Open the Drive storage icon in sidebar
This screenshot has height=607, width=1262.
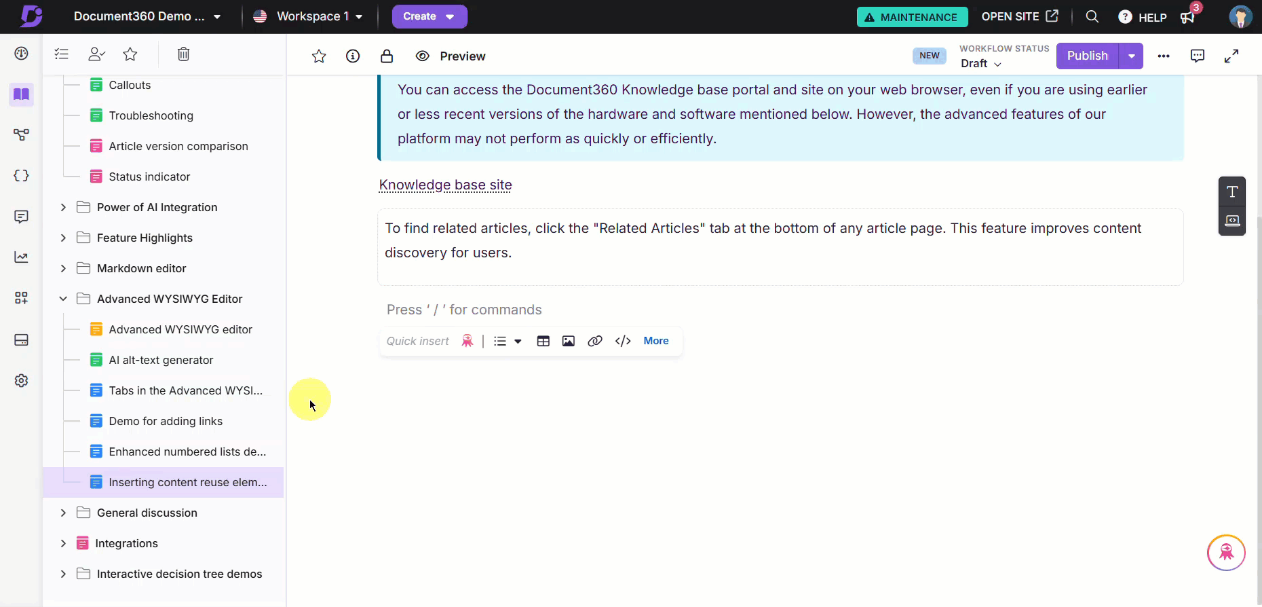(x=22, y=339)
